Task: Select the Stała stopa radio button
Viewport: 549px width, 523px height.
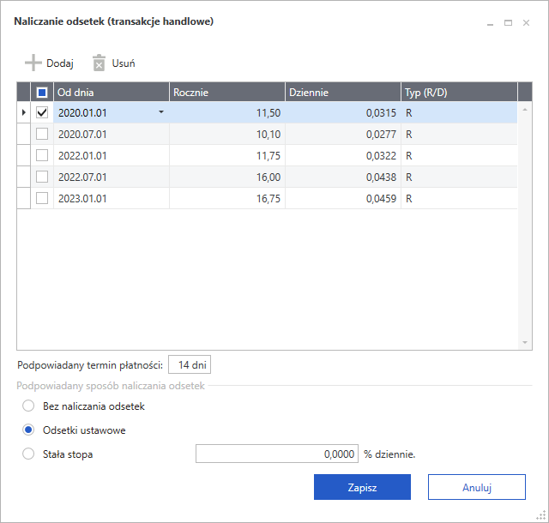Action: pos(29,454)
